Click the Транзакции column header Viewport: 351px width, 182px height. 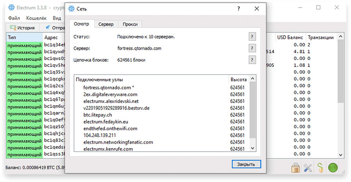321,37
